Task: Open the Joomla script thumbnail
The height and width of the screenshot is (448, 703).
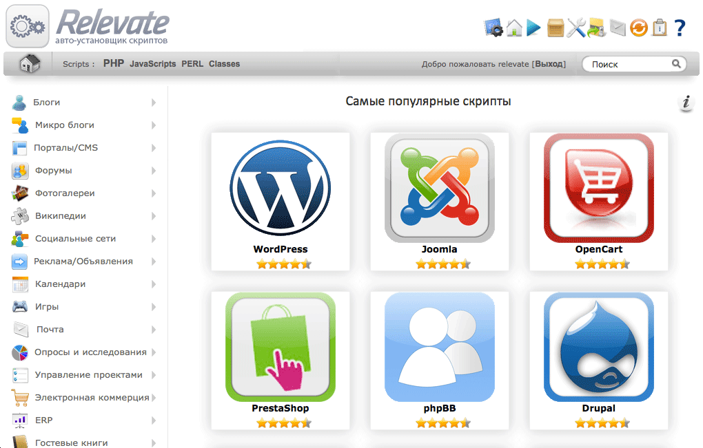Action: tap(440, 189)
